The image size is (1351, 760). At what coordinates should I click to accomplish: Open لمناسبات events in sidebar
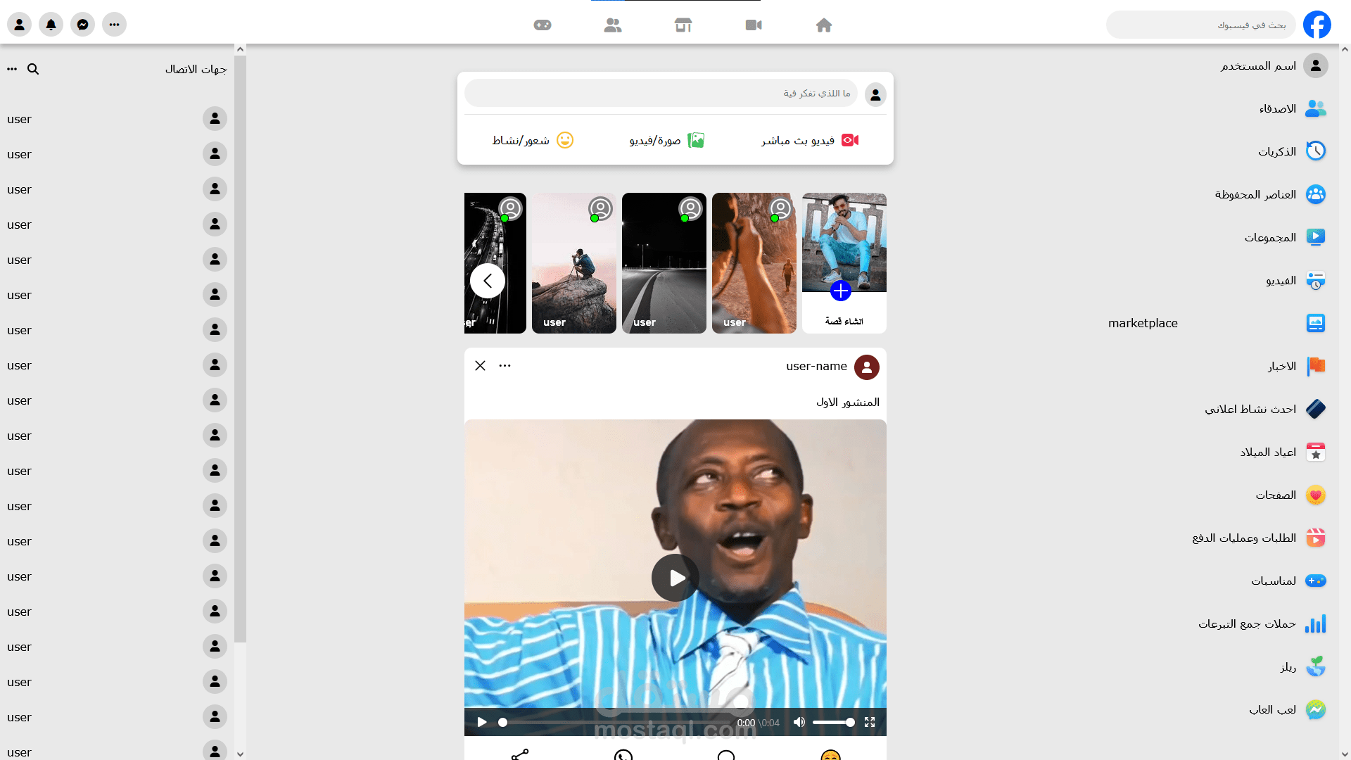click(x=1288, y=581)
